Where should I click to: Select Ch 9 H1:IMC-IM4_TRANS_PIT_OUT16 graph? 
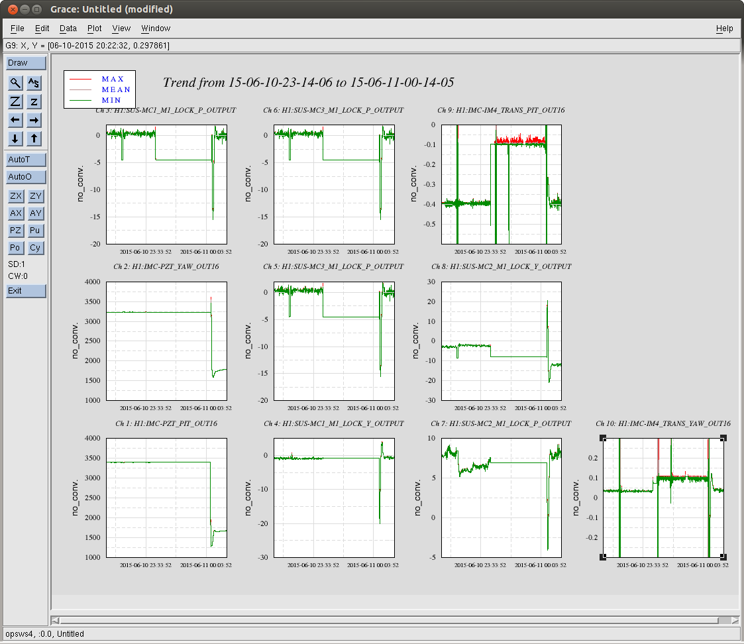coord(502,185)
